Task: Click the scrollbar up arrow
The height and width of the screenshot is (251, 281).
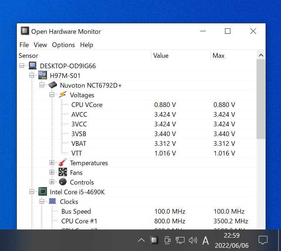Action: [x=261, y=55]
